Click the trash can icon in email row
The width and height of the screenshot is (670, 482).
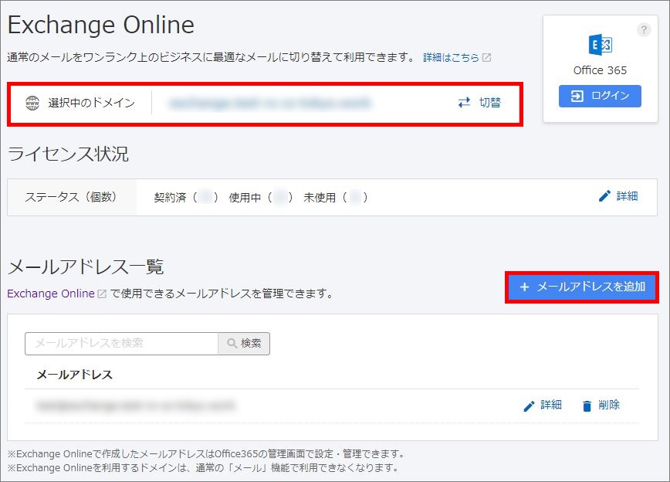pyautogui.click(x=587, y=406)
